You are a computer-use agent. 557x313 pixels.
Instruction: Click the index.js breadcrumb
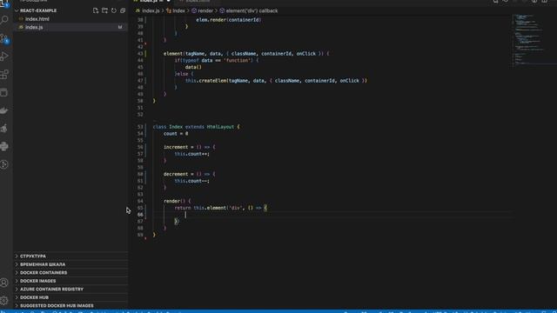click(x=151, y=10)
